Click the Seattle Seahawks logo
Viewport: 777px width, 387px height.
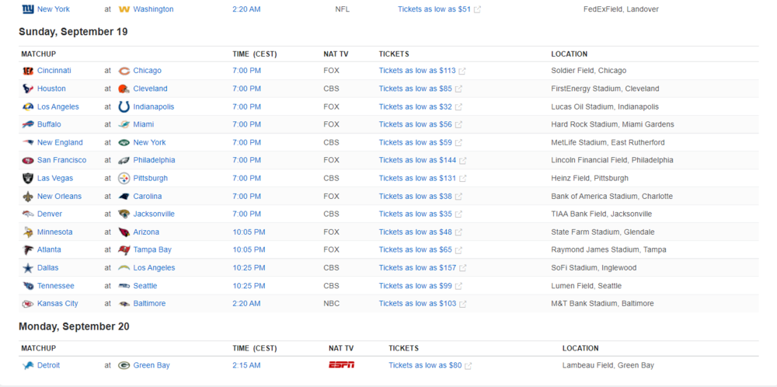[124, 286]
